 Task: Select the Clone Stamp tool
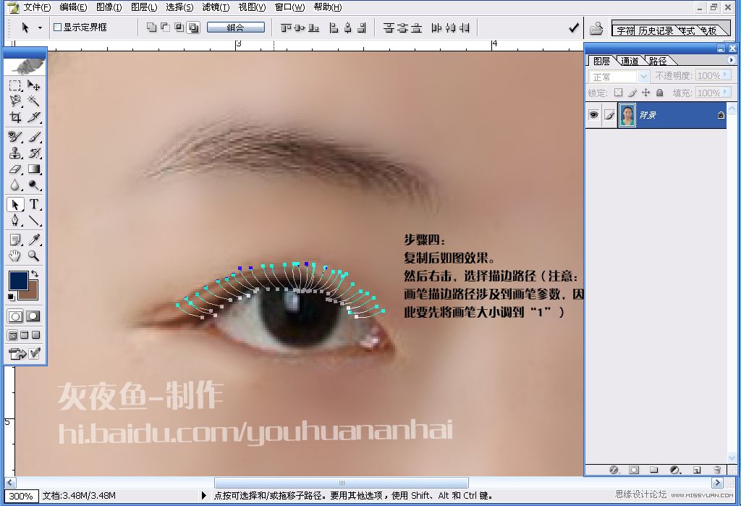(15, 153)
